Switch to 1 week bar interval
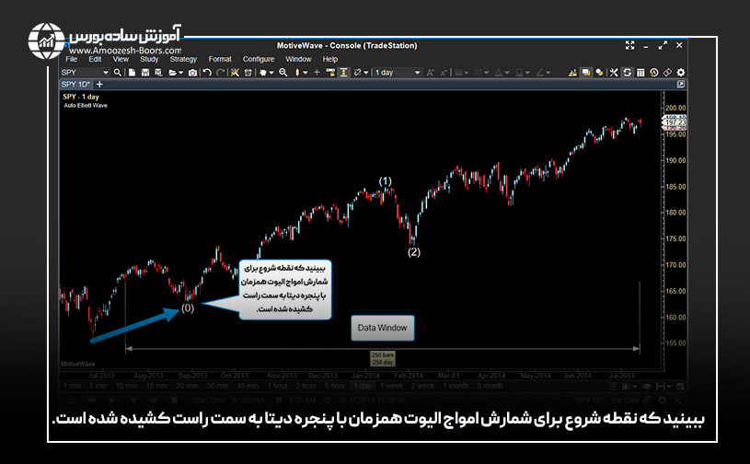This screenshot has width=750, height=464. (392, 386)
